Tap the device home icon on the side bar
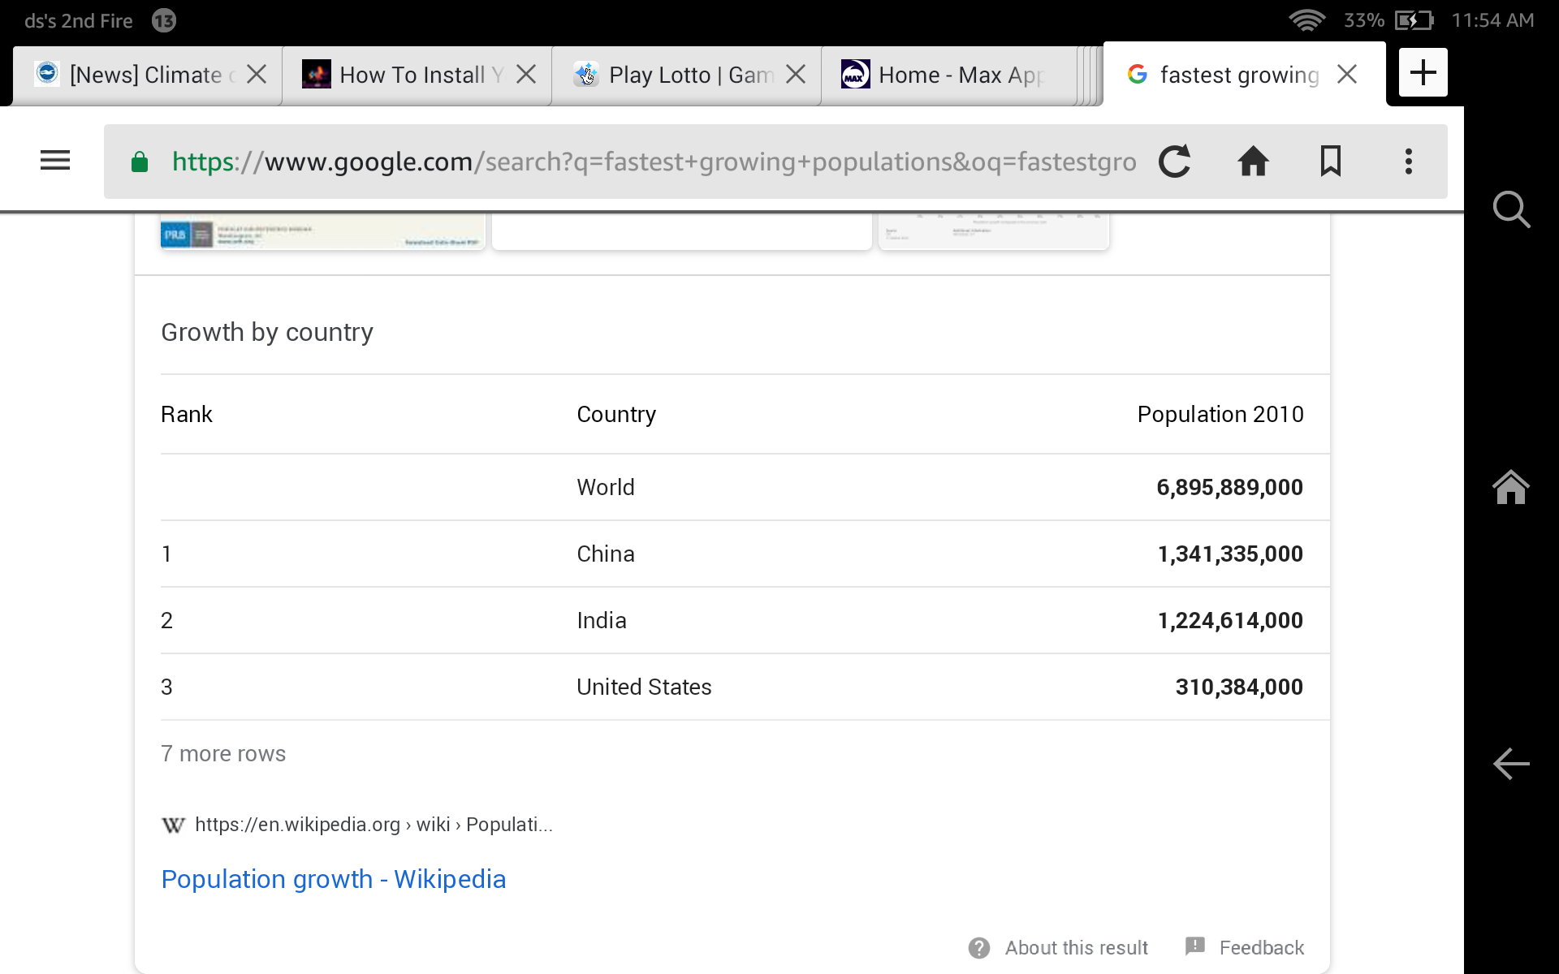Screen dimensions: 1559x974 [x=1511, y=487]
